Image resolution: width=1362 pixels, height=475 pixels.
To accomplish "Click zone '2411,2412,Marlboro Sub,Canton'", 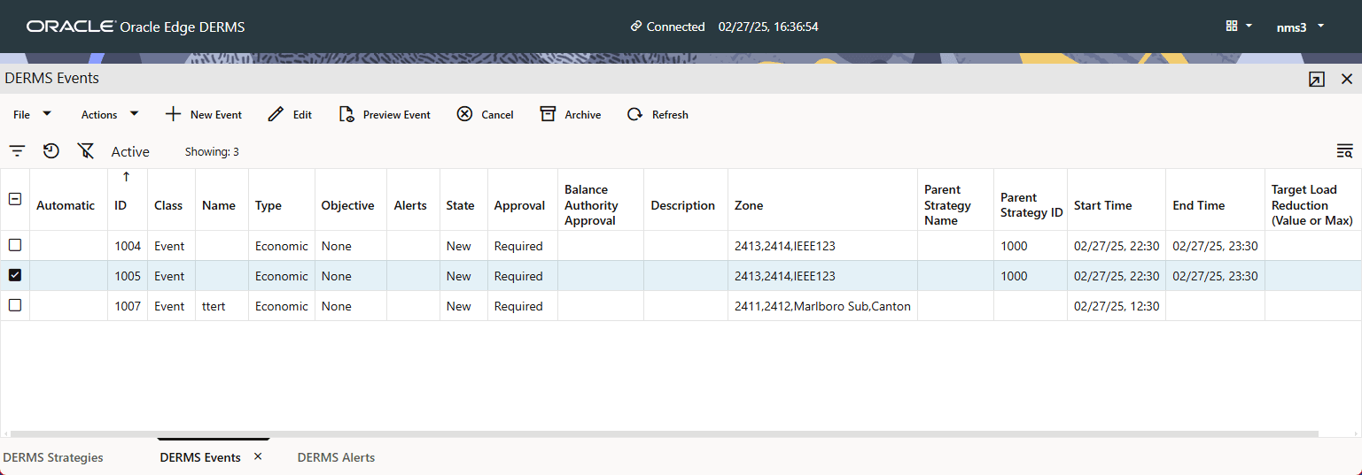I will coord(822,306).
